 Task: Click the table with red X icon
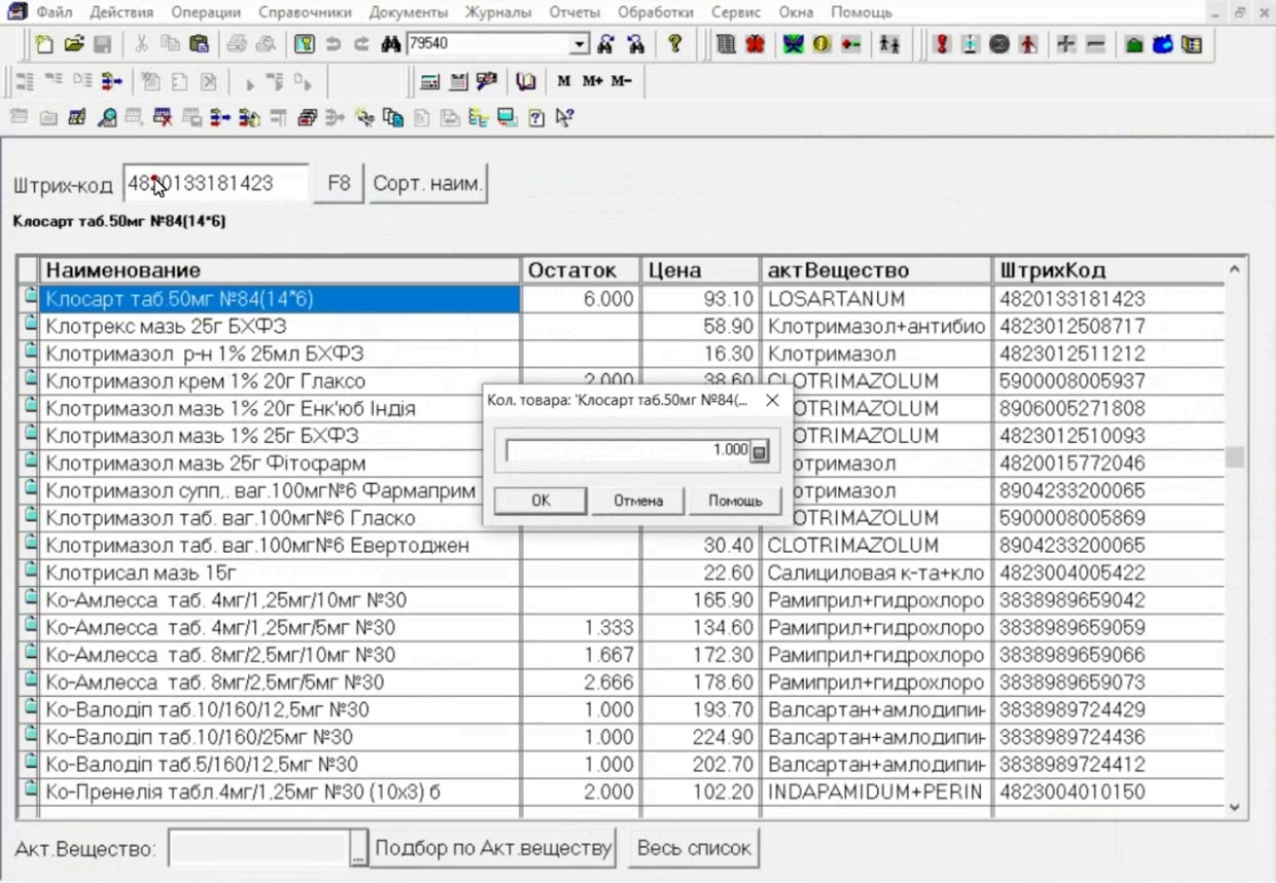point(162,118)
